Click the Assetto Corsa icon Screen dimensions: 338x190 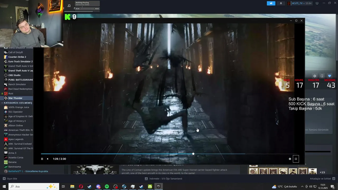tap(6, 158)
